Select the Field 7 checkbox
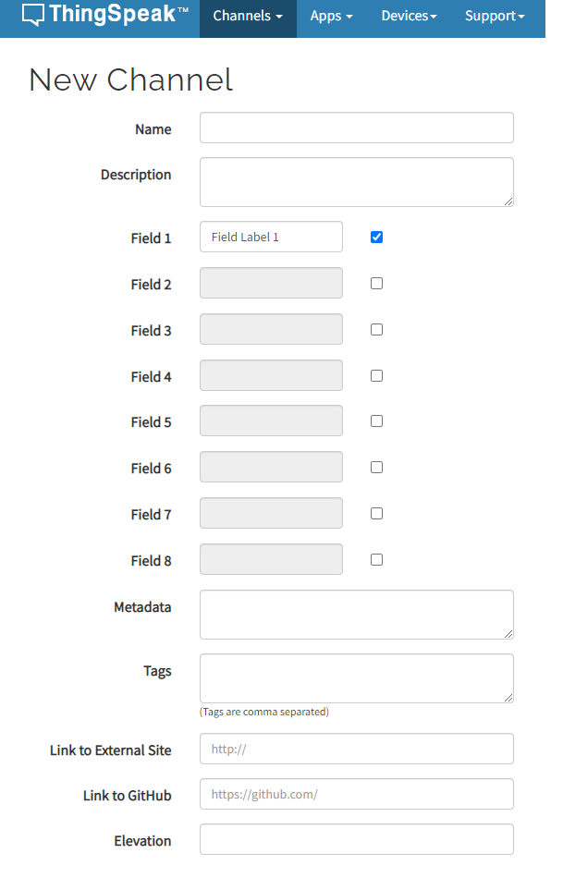 376,514
